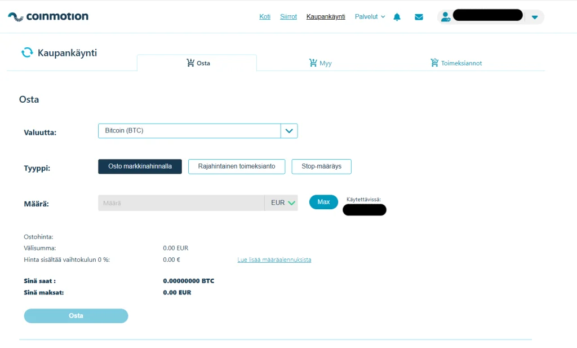577x348 pixels.
Task: Click the user profile icon
Action: pyautogui.click(x=445, y=16)
